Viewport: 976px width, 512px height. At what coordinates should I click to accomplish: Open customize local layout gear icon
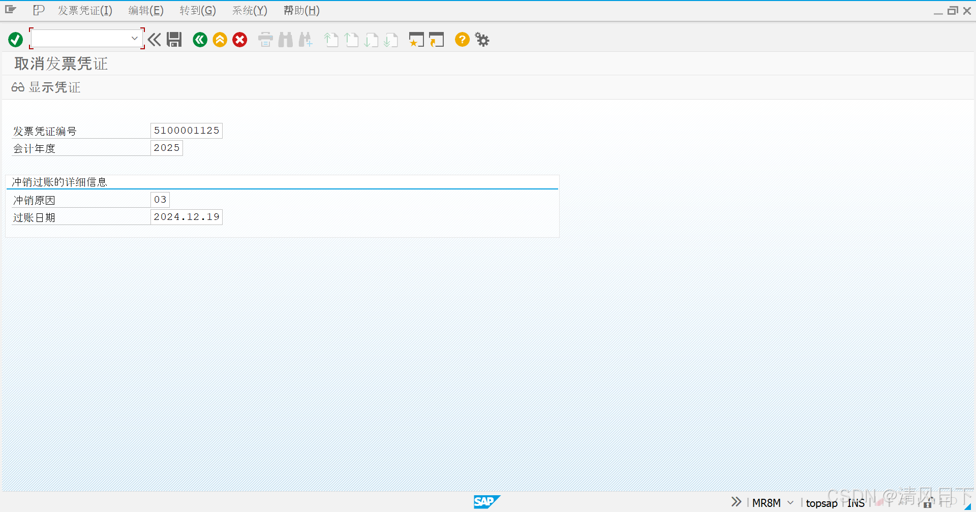(x=481, y=39)
